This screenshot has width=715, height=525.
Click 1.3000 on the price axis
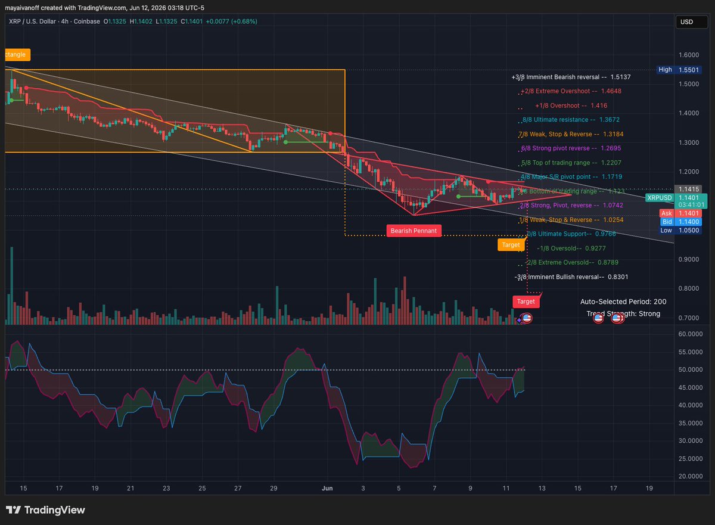point(690,142)
